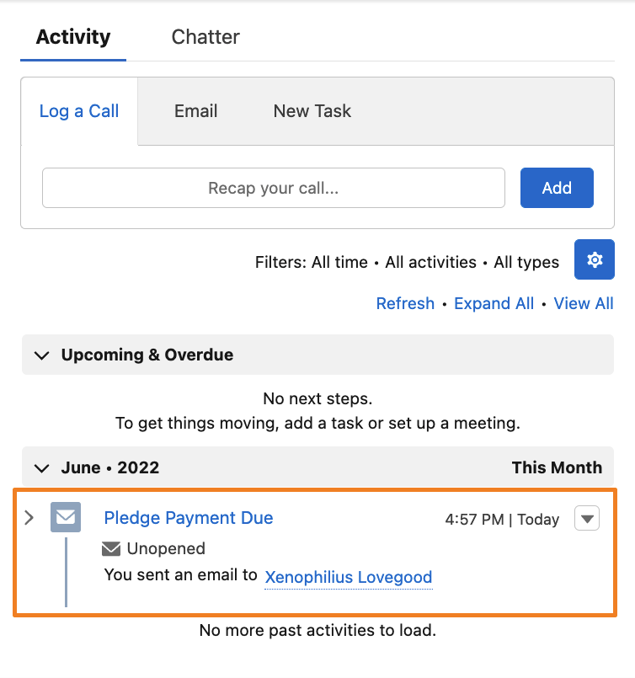Select the Log a Call tab
Image resolution: width=635 pixels, height=678 pixels.
(x=78, y=110)
